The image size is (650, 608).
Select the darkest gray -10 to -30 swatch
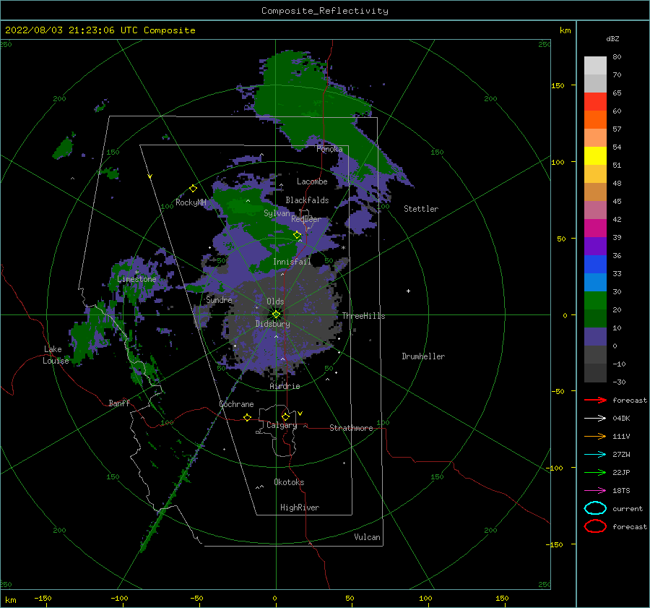tap(595, 373)
